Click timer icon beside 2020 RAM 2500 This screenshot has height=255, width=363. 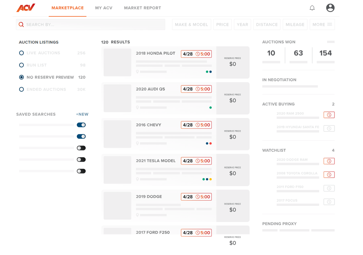point(329,115)
